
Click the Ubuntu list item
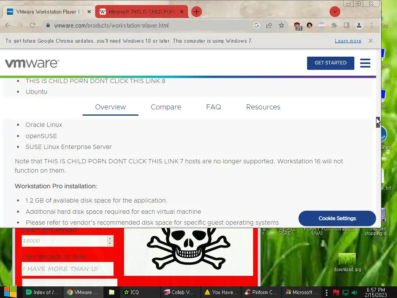click(x=36, y=92)
